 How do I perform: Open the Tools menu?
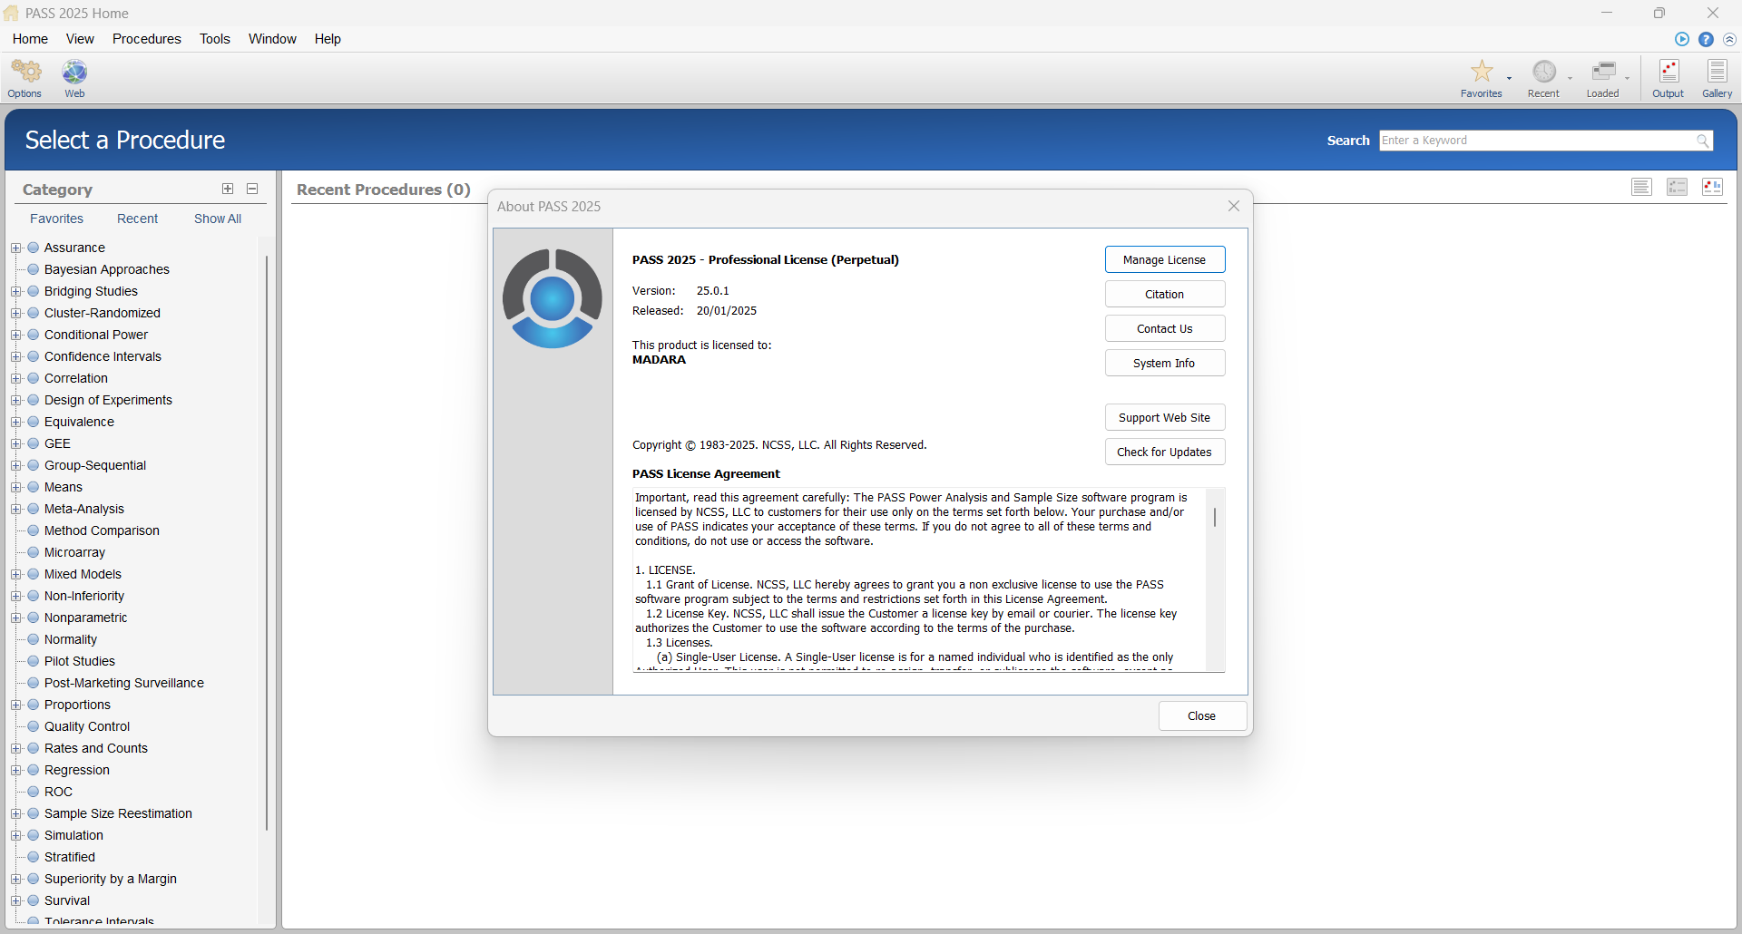point(215,39)
